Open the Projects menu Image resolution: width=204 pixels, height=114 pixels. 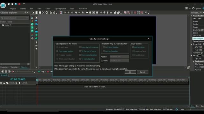(x=13, y=9)
